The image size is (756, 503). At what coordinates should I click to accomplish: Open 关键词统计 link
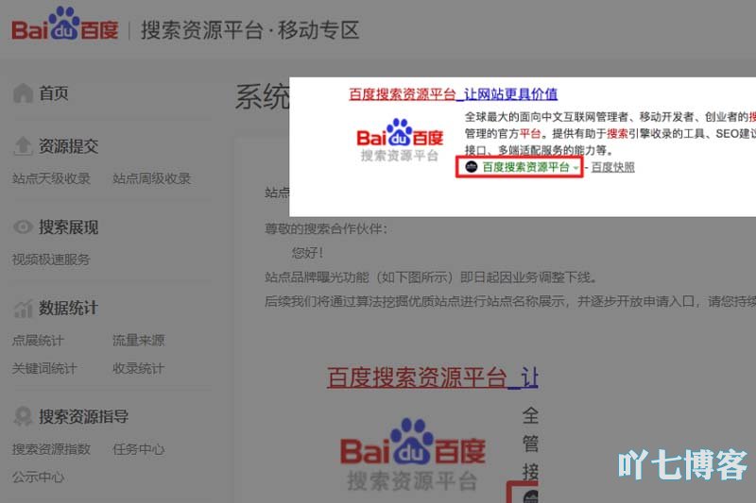point(44,369)
